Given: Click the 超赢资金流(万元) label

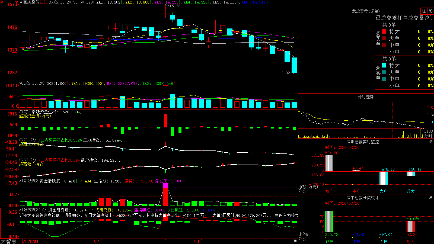Looking at the screenshot, I should click(x=35, y=116).
